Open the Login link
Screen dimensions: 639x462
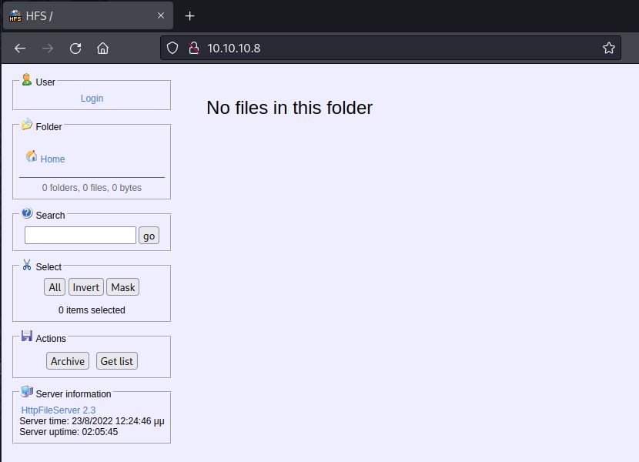92,99
